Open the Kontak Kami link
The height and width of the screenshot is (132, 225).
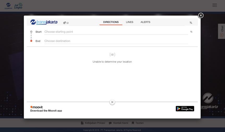[x=118, y=123]
